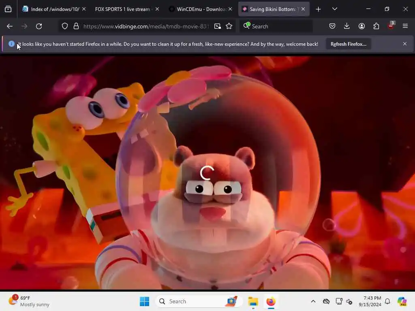List all tabs dropdown arrow
415x311 pixels.
pos(334,9)
